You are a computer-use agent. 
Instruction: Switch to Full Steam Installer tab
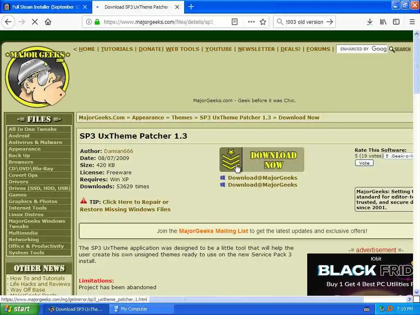46,7
